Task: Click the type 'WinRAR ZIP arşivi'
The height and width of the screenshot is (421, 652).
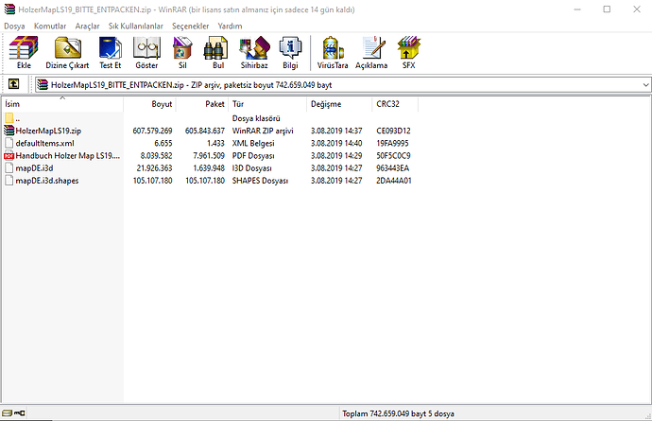Action: (263, 131)
